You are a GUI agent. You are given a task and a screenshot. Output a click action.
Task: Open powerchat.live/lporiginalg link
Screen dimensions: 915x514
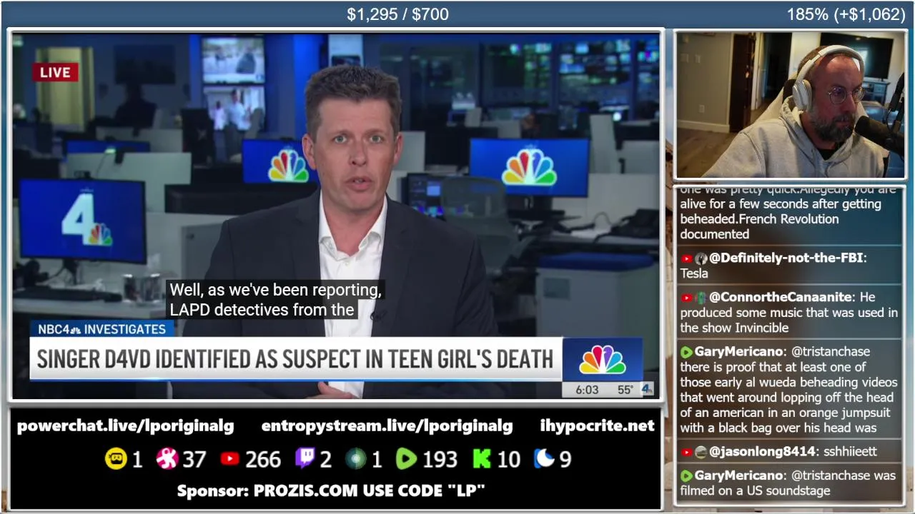125,426
